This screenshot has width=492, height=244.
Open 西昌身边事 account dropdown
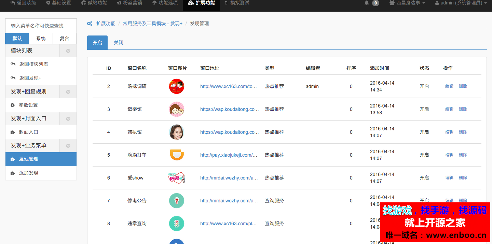pyautogui.click(x=407, y=3)
